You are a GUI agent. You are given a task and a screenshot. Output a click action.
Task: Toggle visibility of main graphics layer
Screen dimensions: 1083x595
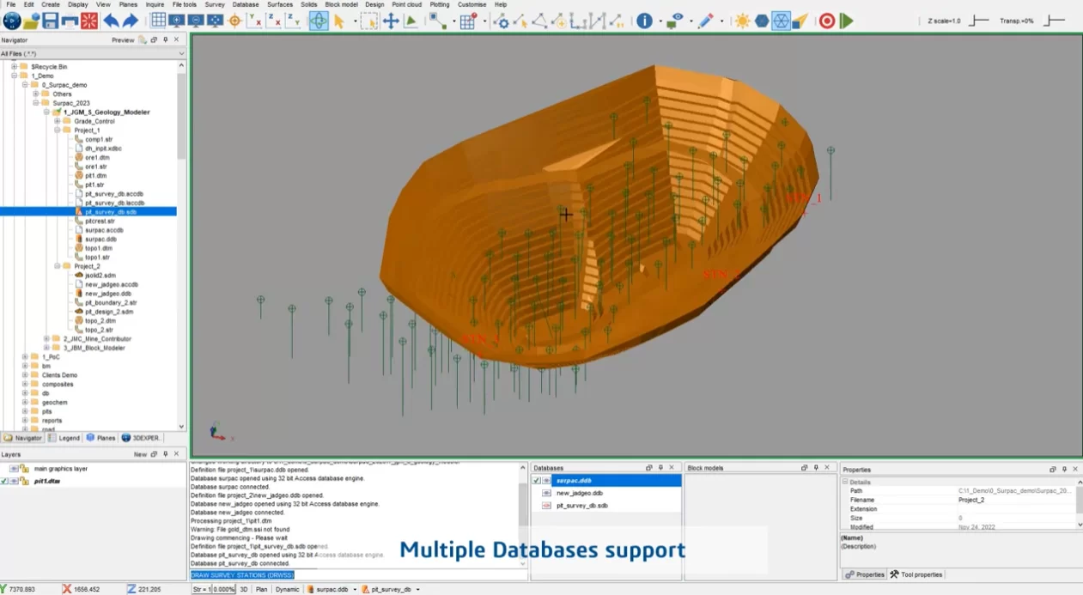click(x=15, y=469)
